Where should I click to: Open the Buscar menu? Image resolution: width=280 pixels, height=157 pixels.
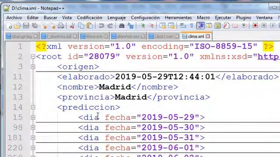pos(50,17)
